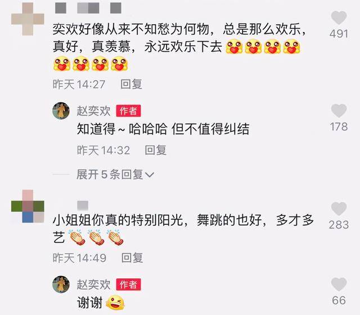Like the comment with 491 likes

pos(339,17)
